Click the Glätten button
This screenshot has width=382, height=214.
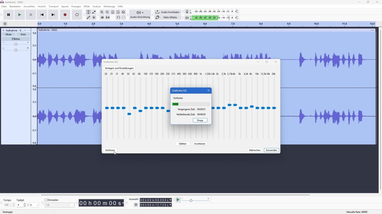click(183, 144)
